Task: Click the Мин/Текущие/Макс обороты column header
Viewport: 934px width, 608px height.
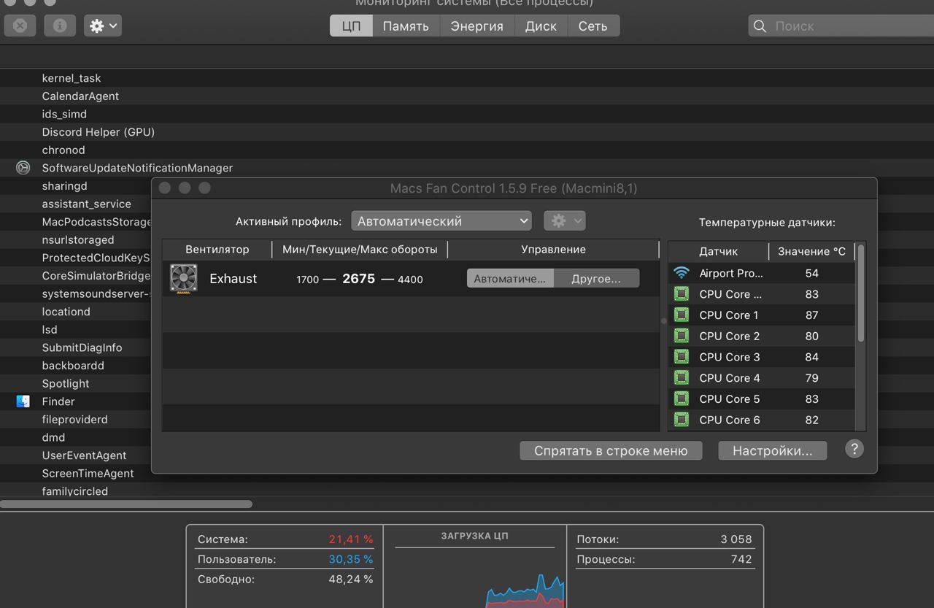Action: pos(360,250)
